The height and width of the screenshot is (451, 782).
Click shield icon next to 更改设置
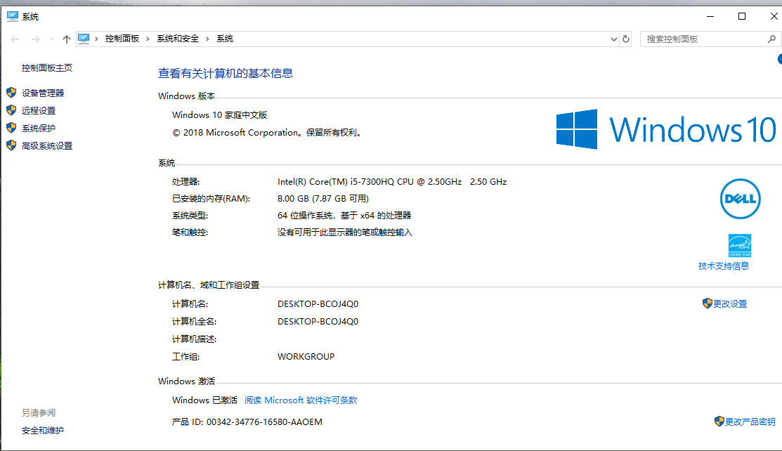coord(708,303)
